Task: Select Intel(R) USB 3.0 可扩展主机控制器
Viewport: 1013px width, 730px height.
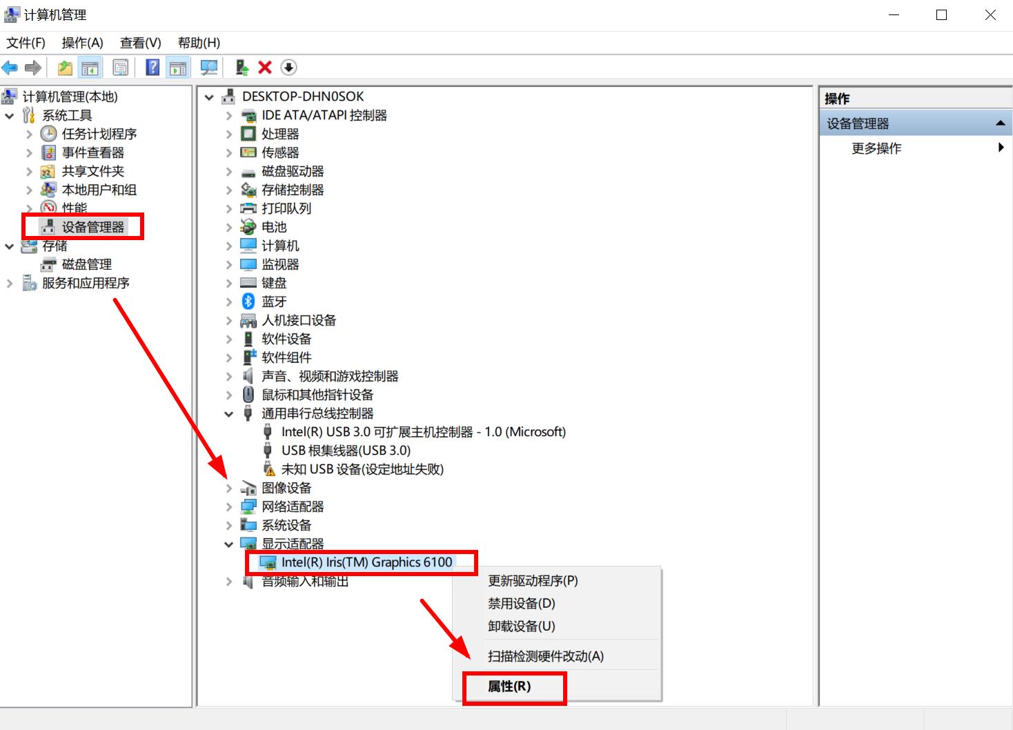Action: click(x=423, y=432)
